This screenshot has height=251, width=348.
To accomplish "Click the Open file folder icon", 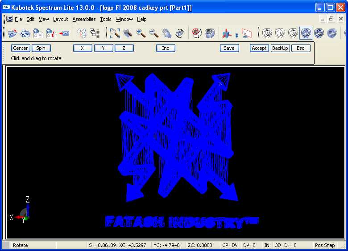I will [x=12, y=33].
